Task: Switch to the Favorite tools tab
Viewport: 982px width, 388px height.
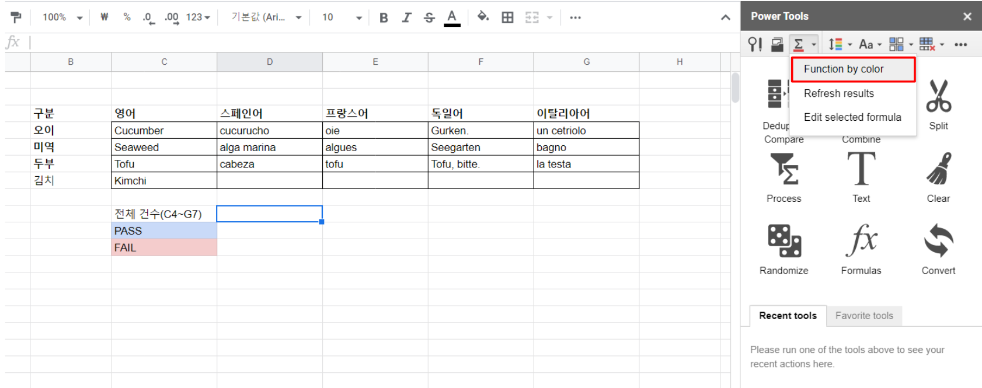Action: point(864,316)
